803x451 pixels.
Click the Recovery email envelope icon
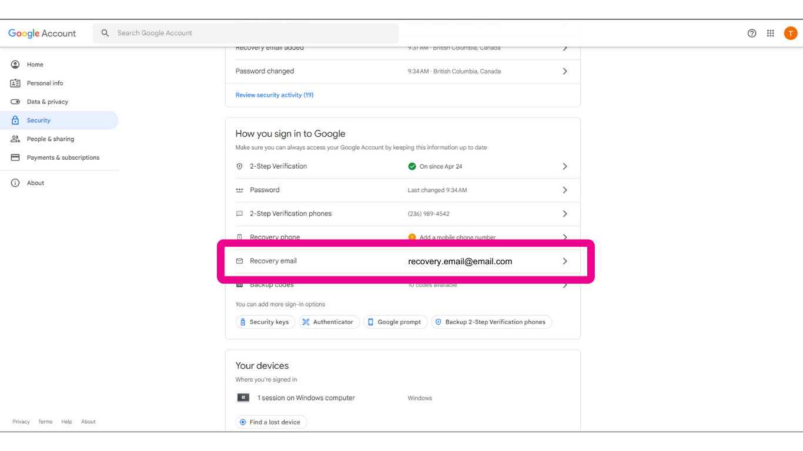click(x=239, y=261)
